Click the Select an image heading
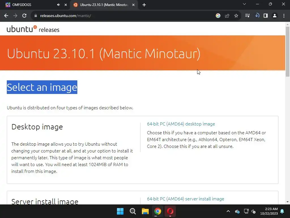Screen dimensions: 290x218 [42, 87]
